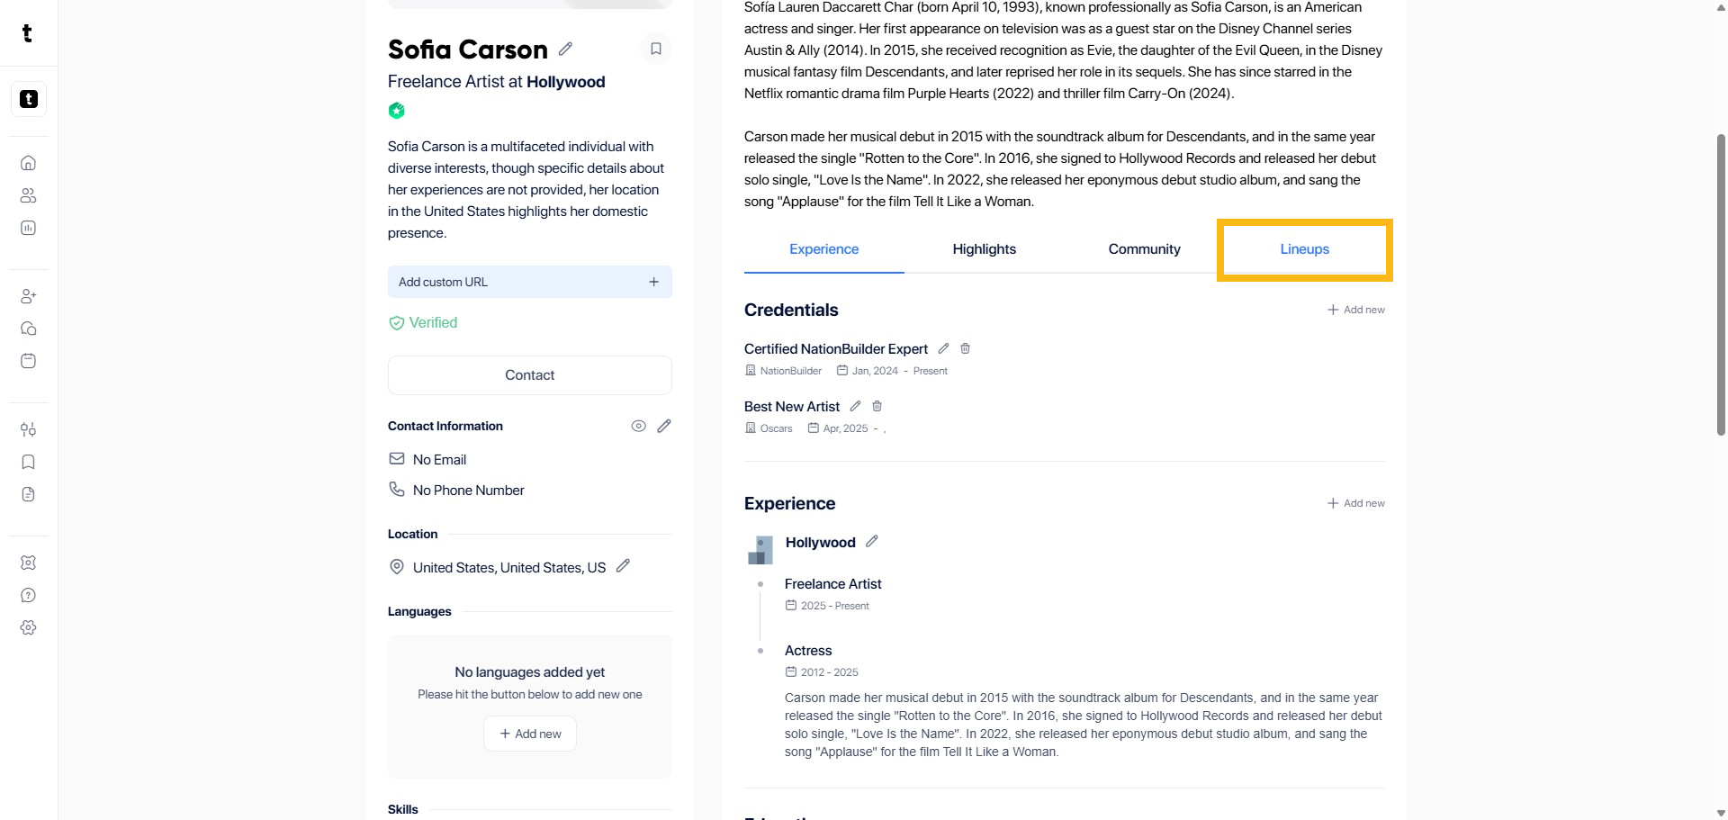Click the page vertical scrollbar
This screenshot has height=820, width=1728.
point(1721,284)
